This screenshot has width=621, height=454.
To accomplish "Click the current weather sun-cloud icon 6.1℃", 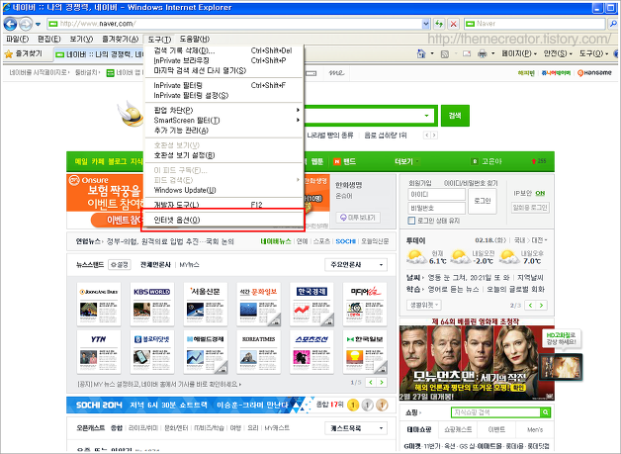I will (x=416, y=257).
